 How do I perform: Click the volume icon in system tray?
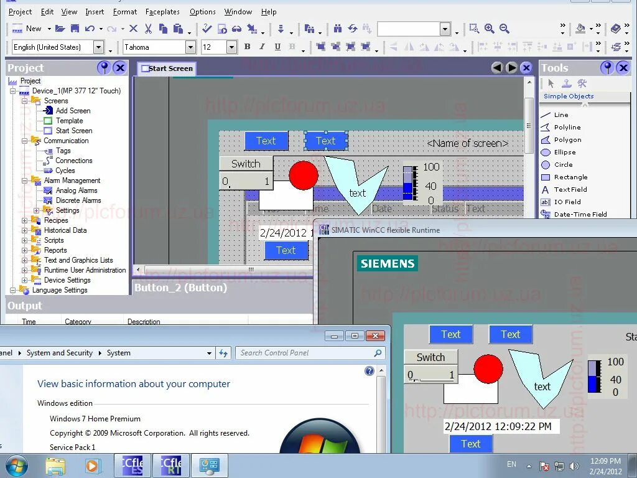pos(574,466)
